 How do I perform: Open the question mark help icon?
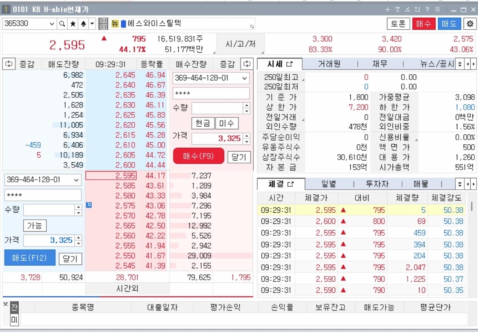pyautogui.click(x=427, y=10)
